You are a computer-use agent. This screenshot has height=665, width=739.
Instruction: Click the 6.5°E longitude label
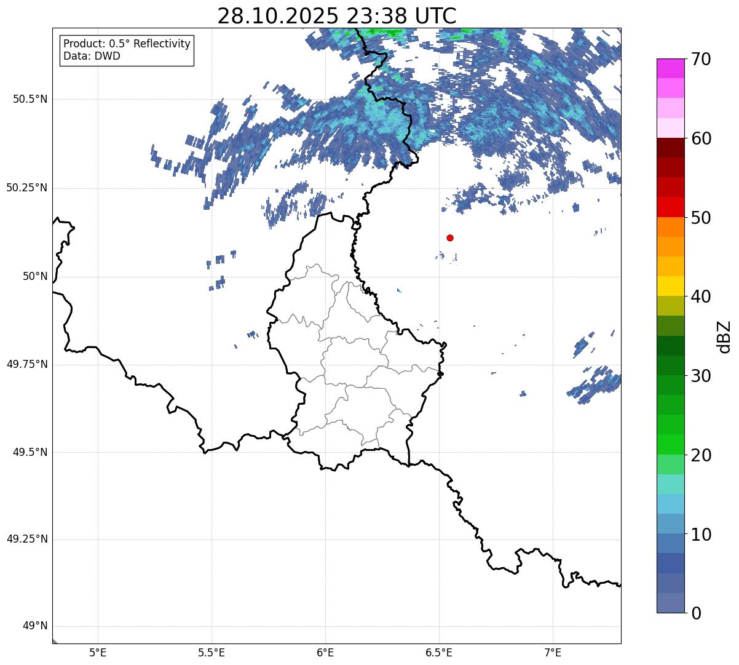tap(439, 652)
